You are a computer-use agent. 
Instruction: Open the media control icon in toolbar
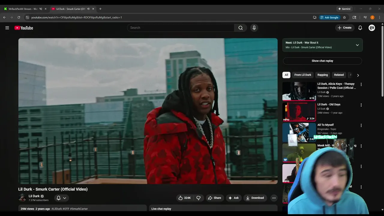365,17
